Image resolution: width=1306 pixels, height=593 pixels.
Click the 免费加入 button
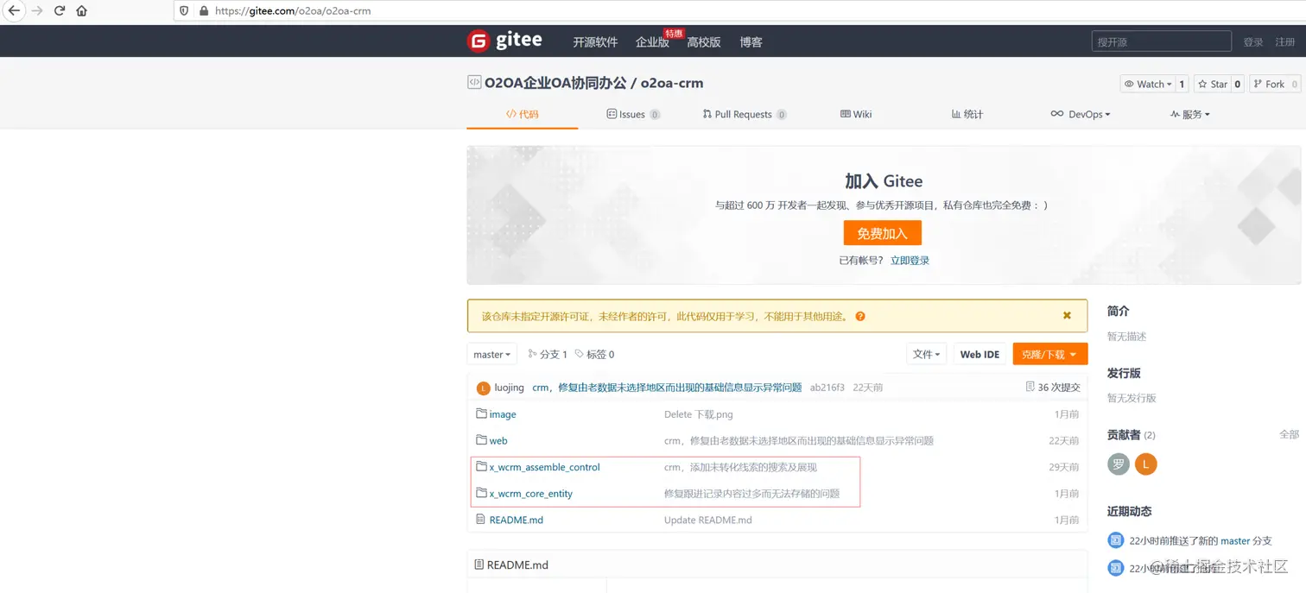click(x=882, y=232)
